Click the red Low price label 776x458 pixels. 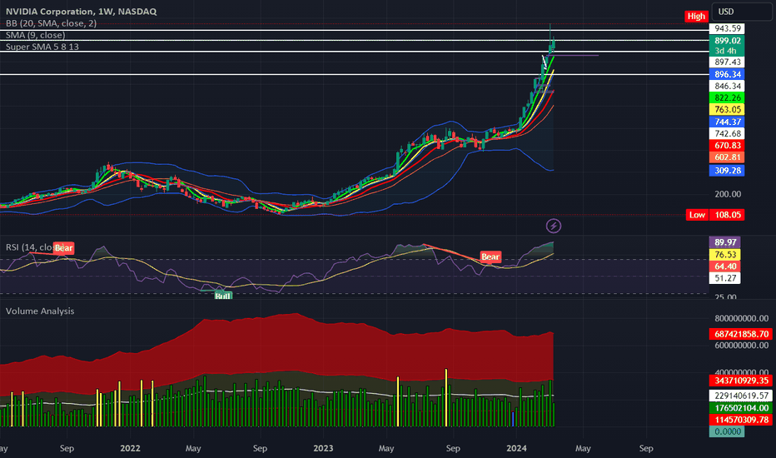[x=697, y=215]
